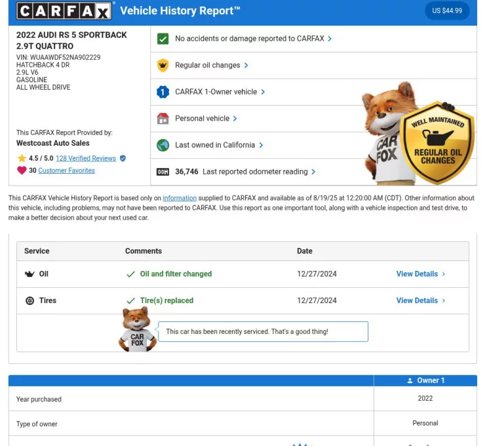The height and width of the screenshot is (446, 487).
Task: Expand No accidents or damage reported row
Action: 253,39
